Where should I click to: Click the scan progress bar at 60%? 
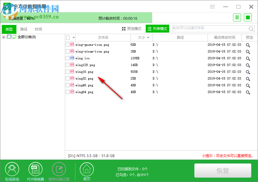point(76,18)
